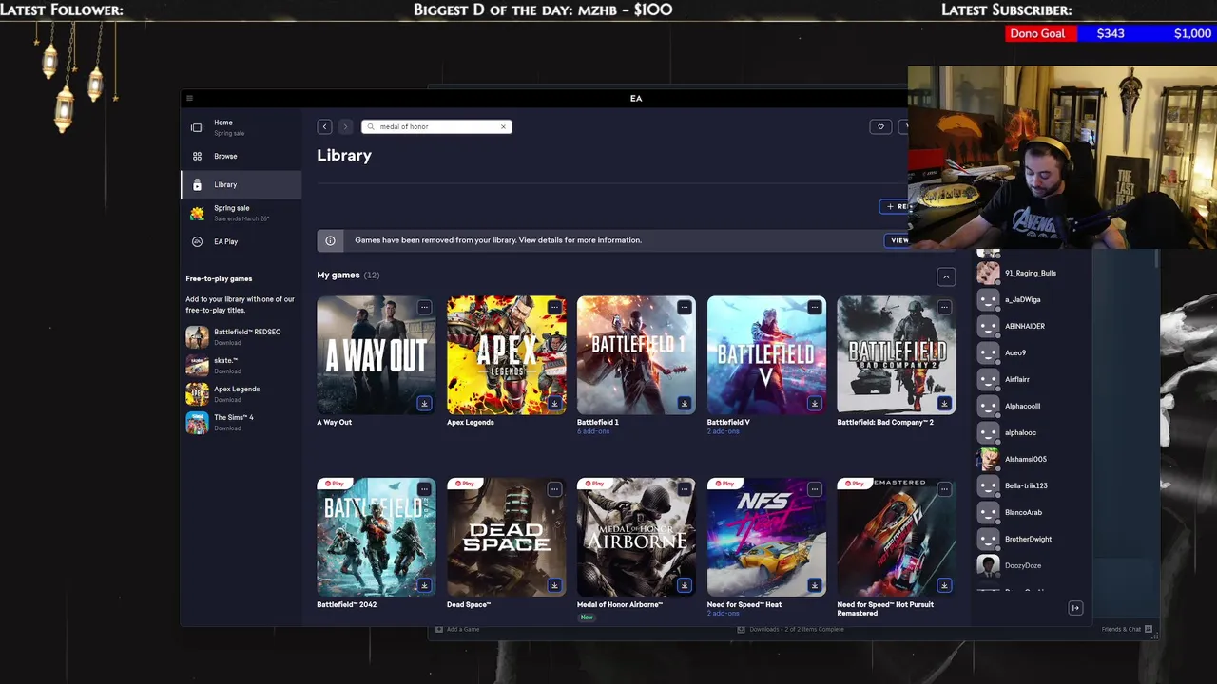Open more options on Hot Pursuit Remastered card
Viewport: 1217px width, 684px height.
(x=944, y=489)
